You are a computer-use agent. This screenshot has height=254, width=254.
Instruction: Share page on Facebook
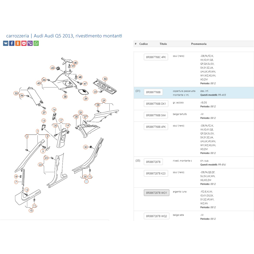[12, 43]
